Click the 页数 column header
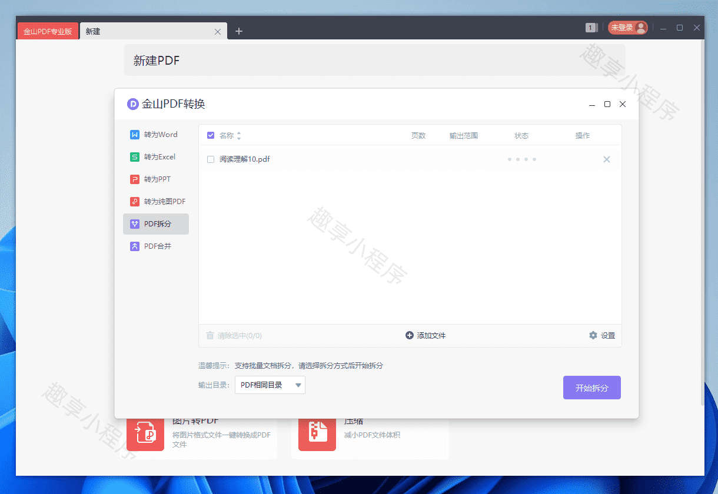The height and width of the screenshot is (494, 718). point(418,136)
